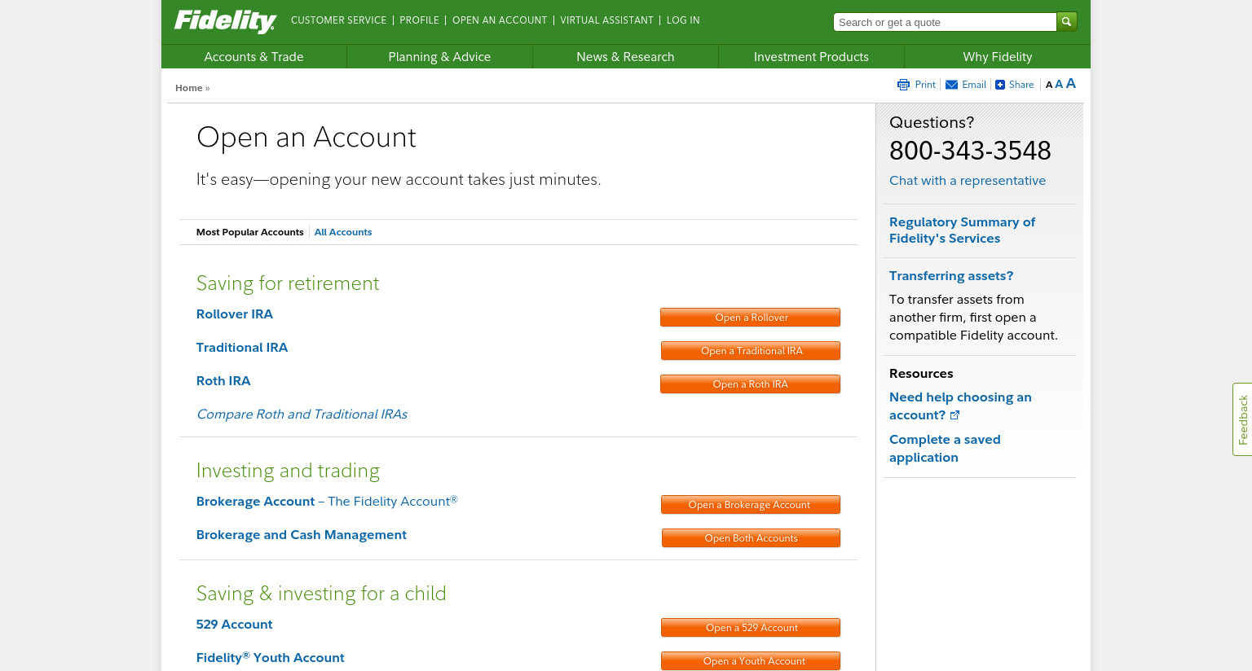
Task: Click the printer icon
Action: click(903, 85)
